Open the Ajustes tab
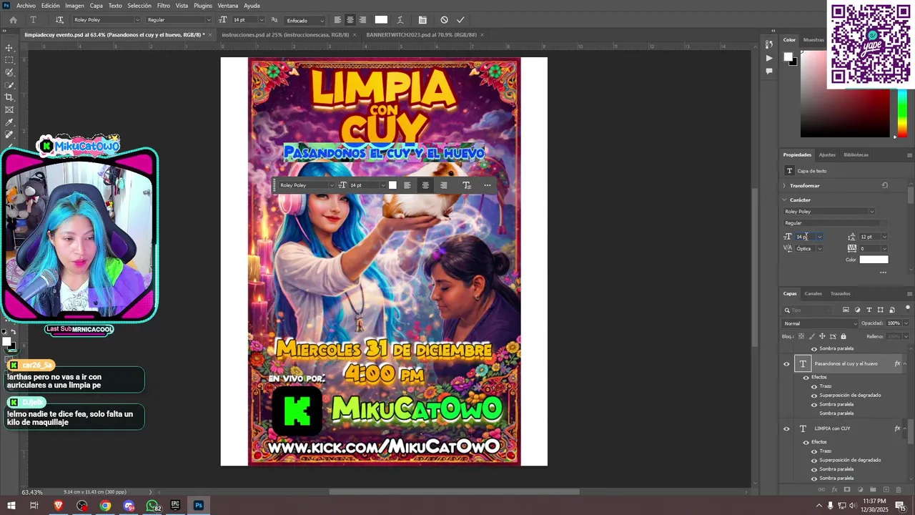 (827, 154)
